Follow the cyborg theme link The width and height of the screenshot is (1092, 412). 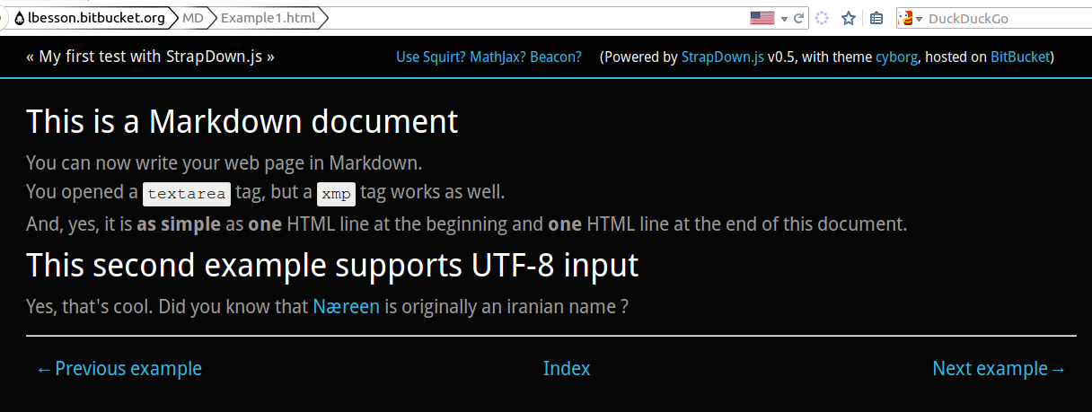pyautogui.click(x=896, y=57)
